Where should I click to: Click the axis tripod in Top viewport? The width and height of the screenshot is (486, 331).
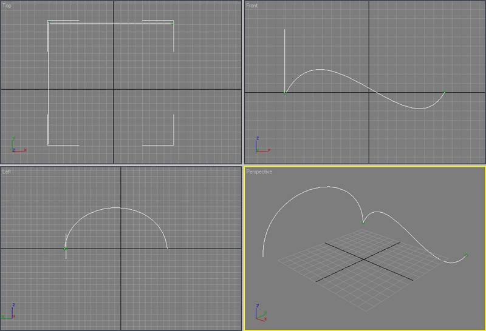17,145
